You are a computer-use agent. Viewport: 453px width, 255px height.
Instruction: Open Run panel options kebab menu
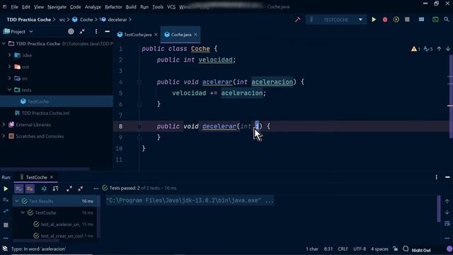pyautogui.click(x=436, y=177)
